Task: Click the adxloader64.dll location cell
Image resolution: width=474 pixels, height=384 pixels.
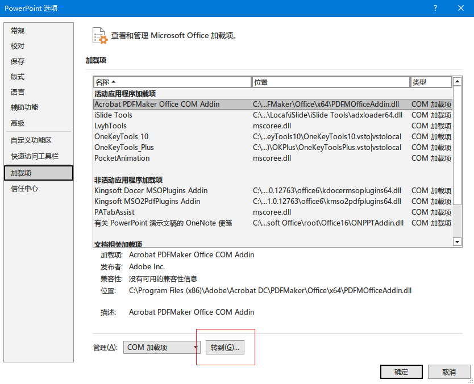Action: tap(328, 115)
